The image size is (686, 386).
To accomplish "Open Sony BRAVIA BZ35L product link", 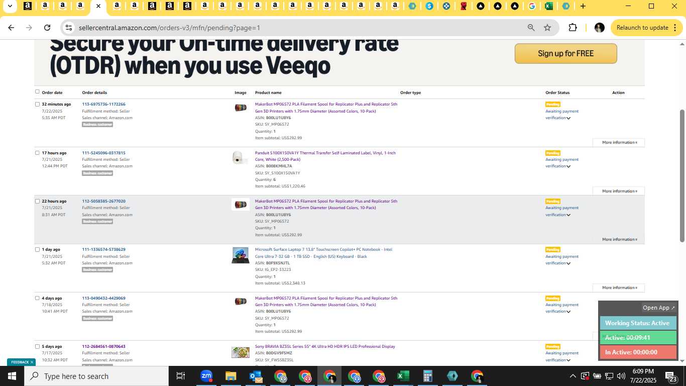I will coord(325,346).
